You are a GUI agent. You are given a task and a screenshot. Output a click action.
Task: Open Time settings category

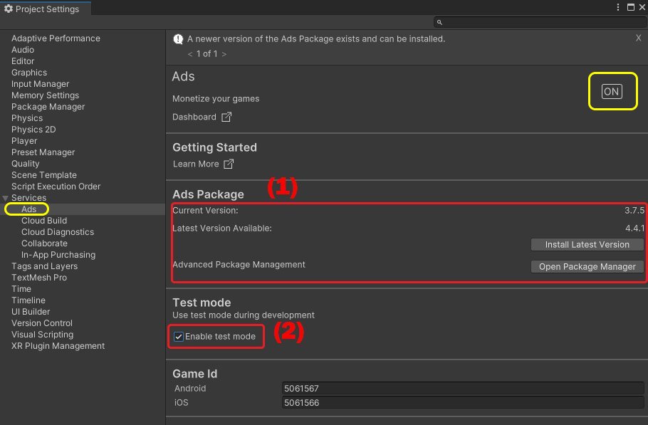21,289
